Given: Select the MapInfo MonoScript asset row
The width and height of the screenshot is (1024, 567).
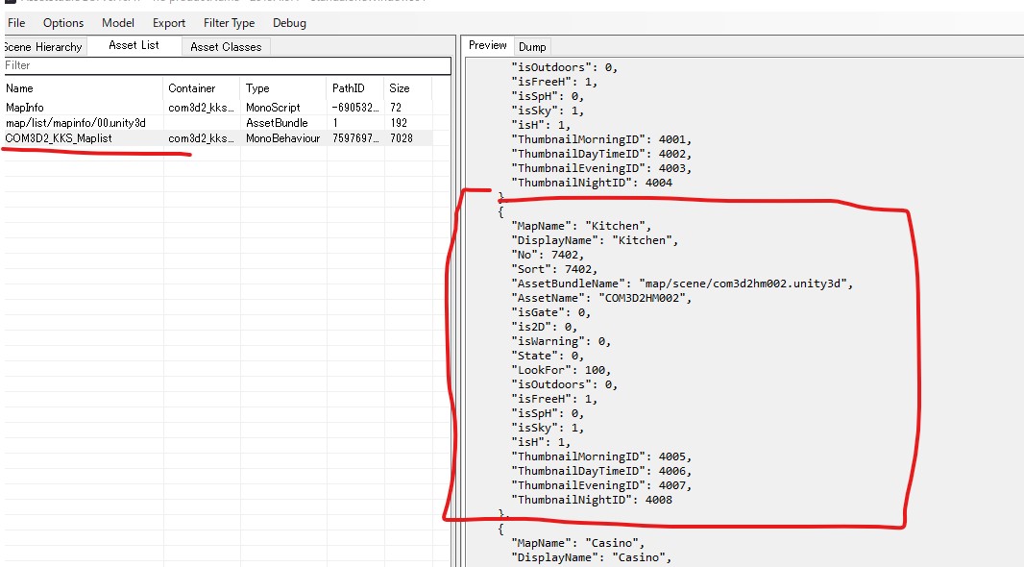Looking at the screenshot, I should 25,108.
